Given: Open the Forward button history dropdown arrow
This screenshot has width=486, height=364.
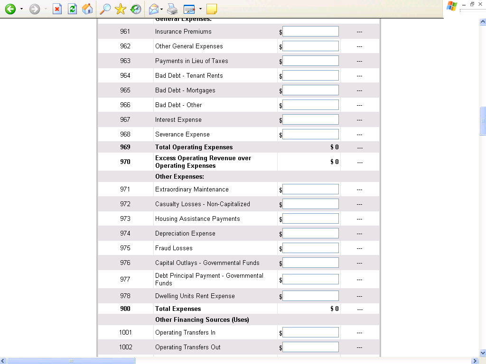Looking at the screenshot, I should pyautogui.click(x=46, y=9).
